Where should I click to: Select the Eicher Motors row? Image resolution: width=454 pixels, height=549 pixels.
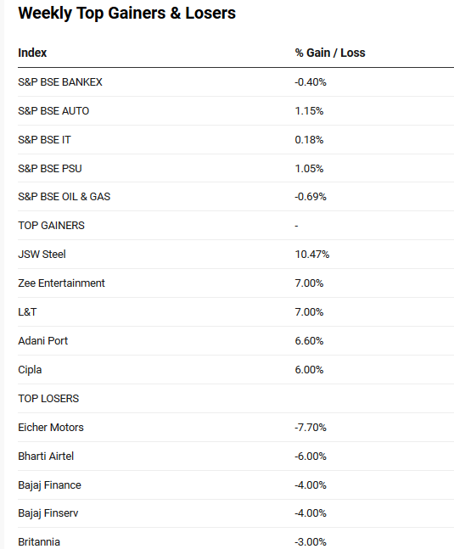(236, 427)
